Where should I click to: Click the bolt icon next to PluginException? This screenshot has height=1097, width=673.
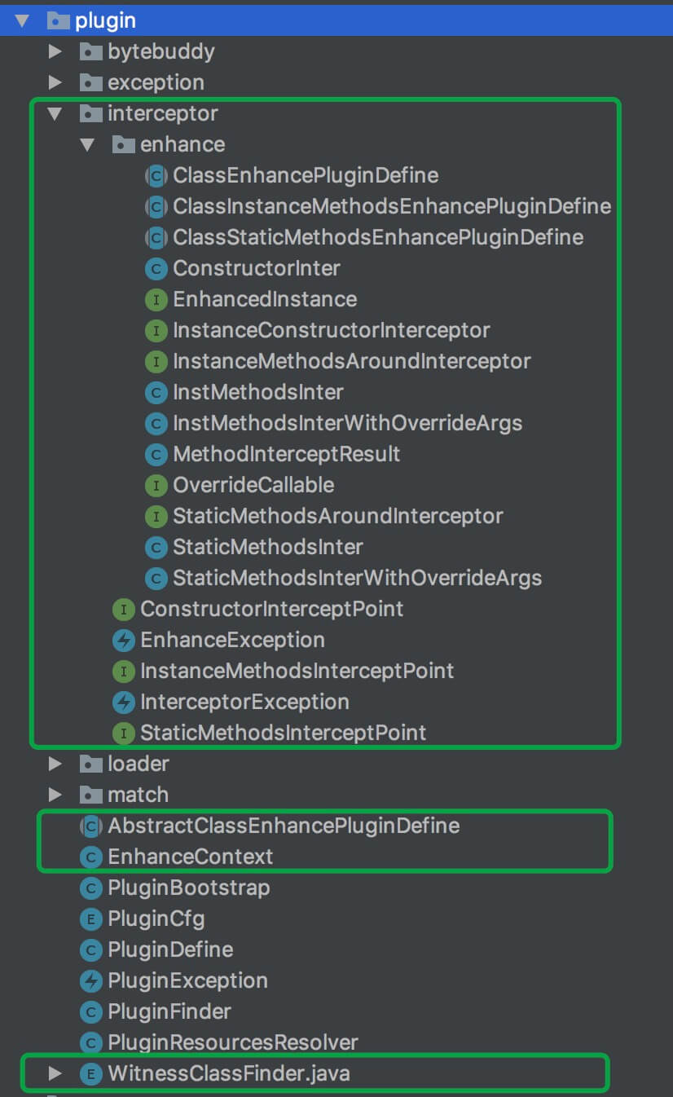click(x=90, y=980)
